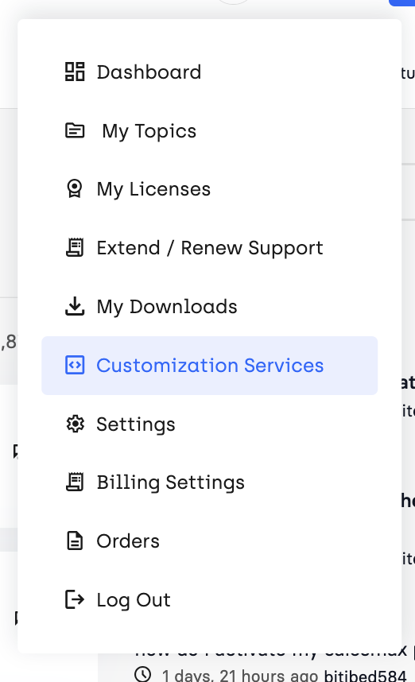
Task: Open the Dashboard menu item
Action: click(210, 72)
